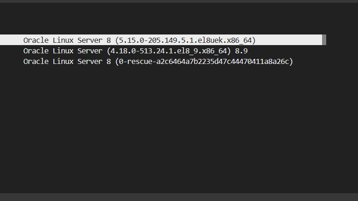Click the el8_9.x86_64 kernel version text
This screenshot has width=358, height=201.
tap(203, 51)
